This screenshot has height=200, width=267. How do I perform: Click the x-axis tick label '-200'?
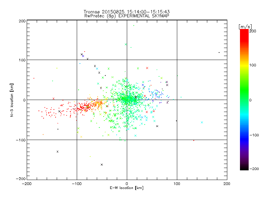(x=27, y=184)
